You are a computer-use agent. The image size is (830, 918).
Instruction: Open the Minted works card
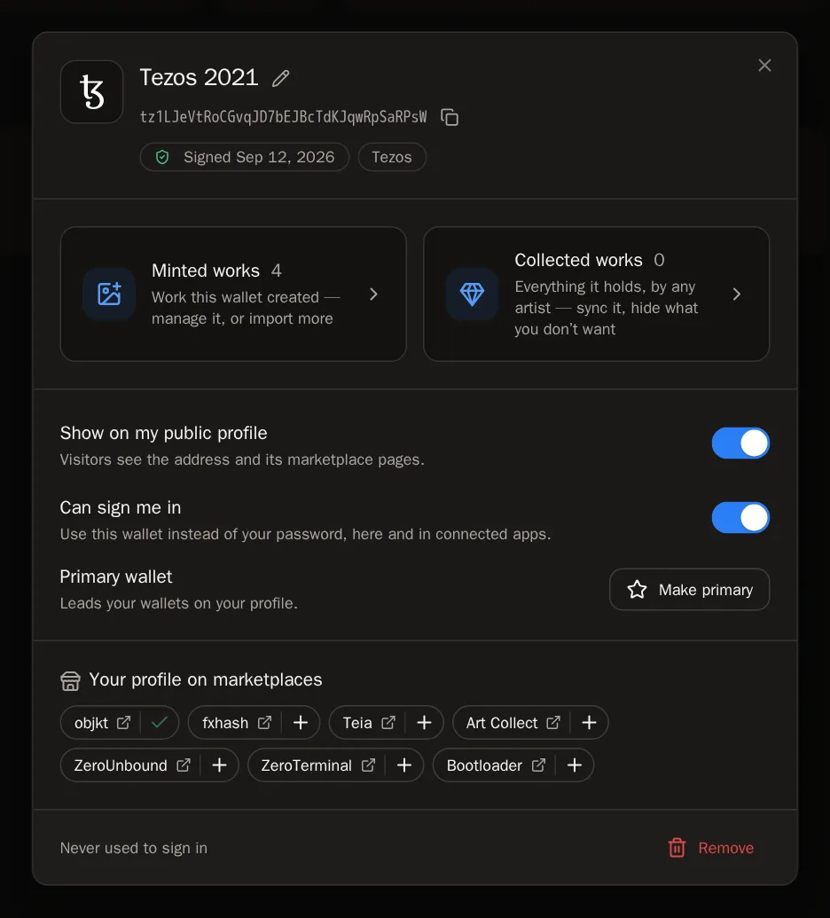233,294
